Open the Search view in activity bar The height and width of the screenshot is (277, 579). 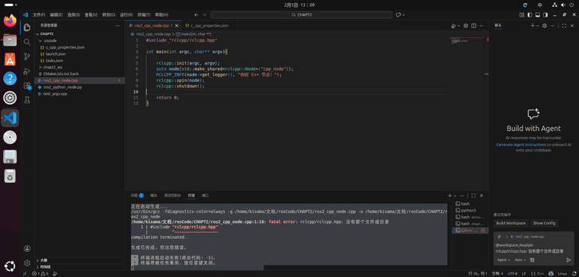tap(27, 42)
